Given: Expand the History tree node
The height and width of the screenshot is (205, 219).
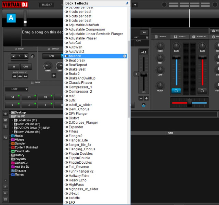Looking at the screenshot, I should [10, 155].
